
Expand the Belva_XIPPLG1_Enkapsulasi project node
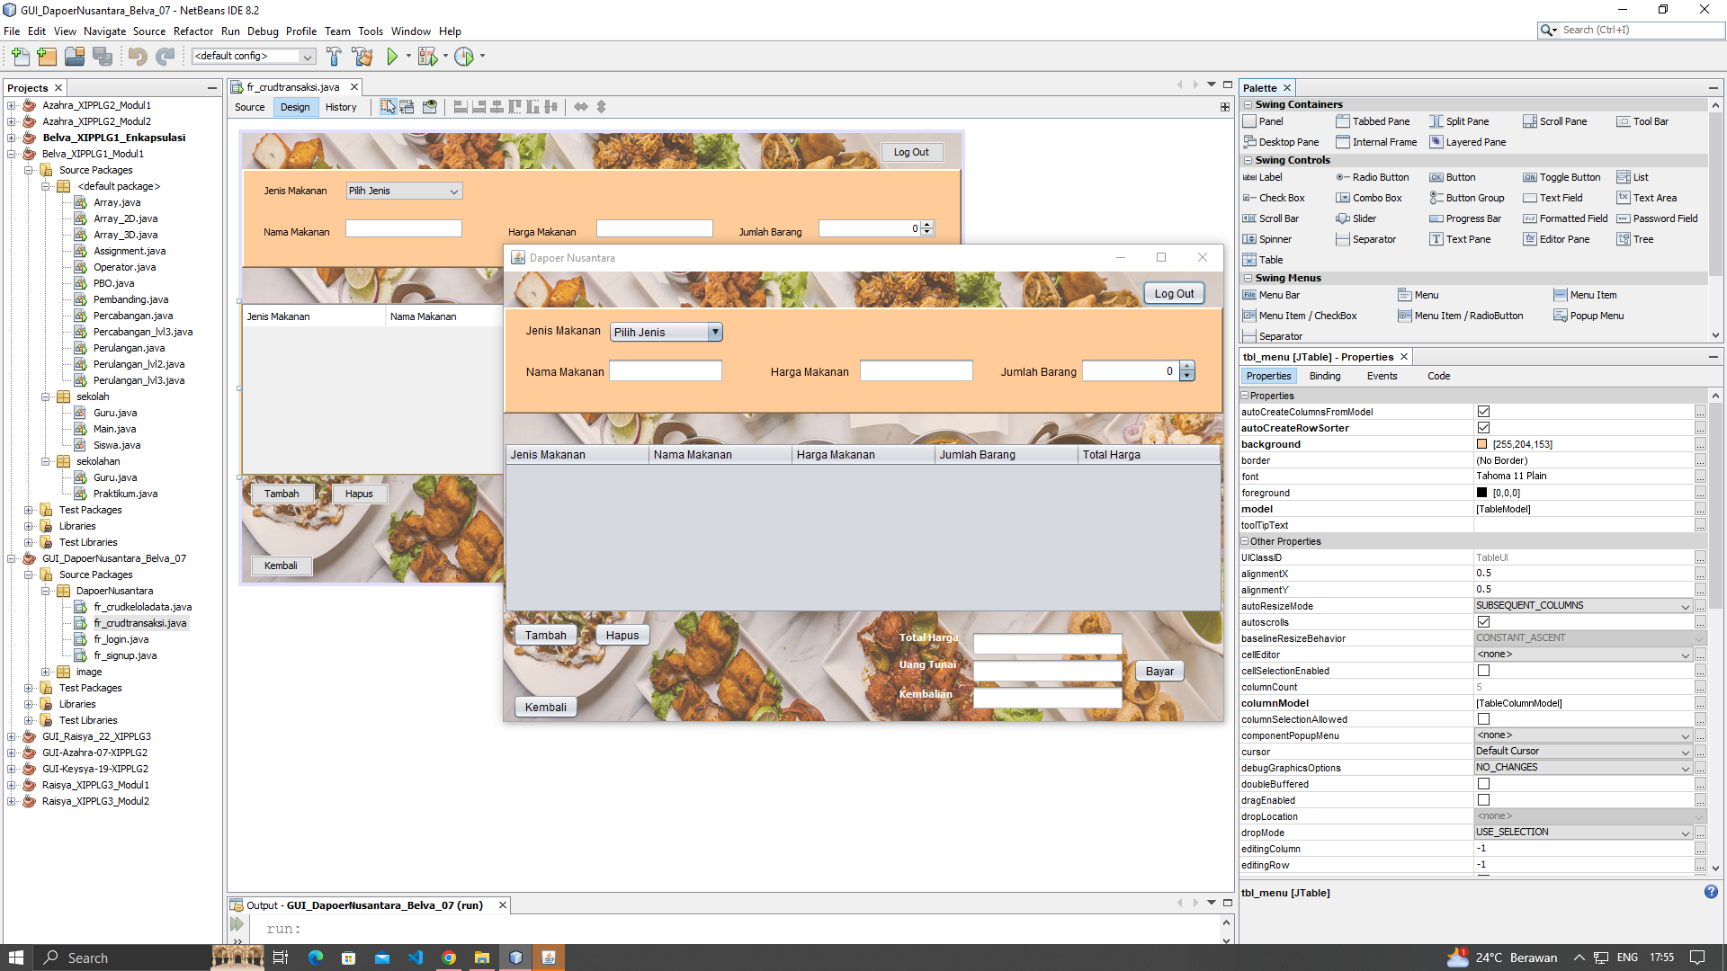pos(12,138)
